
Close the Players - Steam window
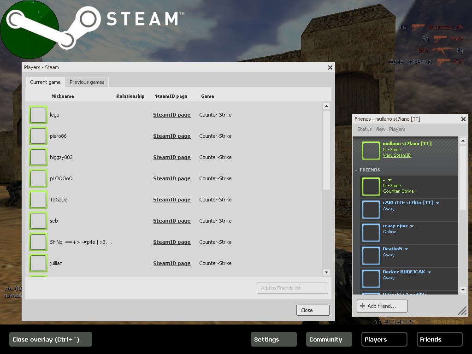(x=330, y=67)
